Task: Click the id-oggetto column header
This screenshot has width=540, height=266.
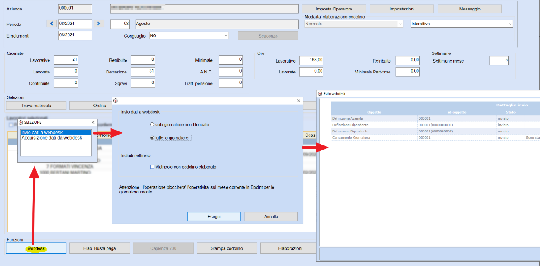Action: tap(457, 112)
